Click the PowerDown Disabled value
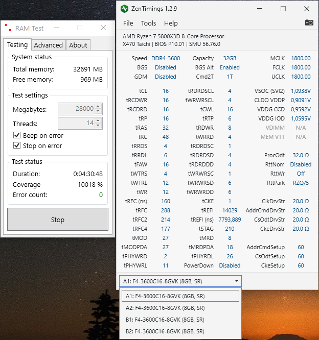This screenshot has width=319, height=340. [230, 265]
